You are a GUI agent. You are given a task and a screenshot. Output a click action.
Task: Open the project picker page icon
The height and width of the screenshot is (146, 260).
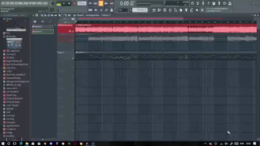(181, 10)
